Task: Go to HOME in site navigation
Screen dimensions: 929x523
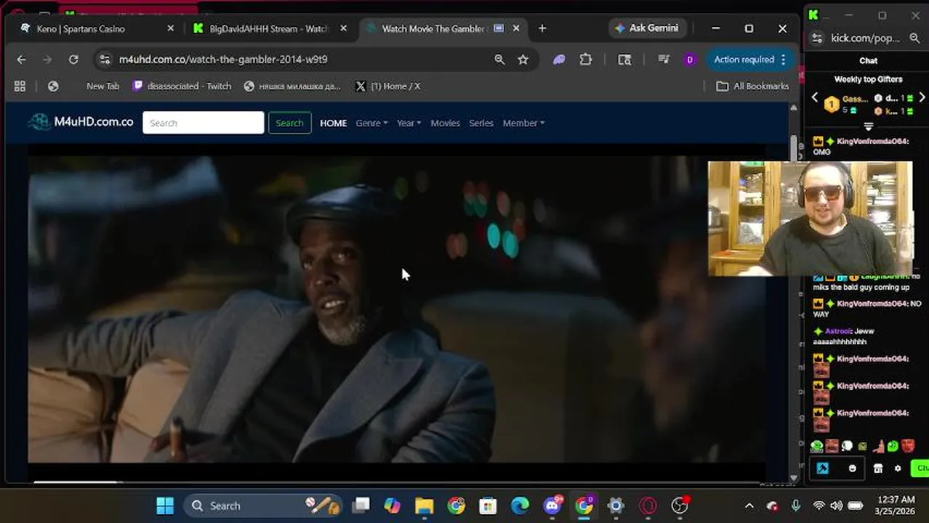Action: (x=333, y=123)
